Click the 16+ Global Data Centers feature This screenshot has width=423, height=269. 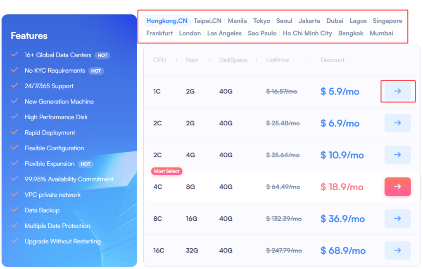(58, 55)
